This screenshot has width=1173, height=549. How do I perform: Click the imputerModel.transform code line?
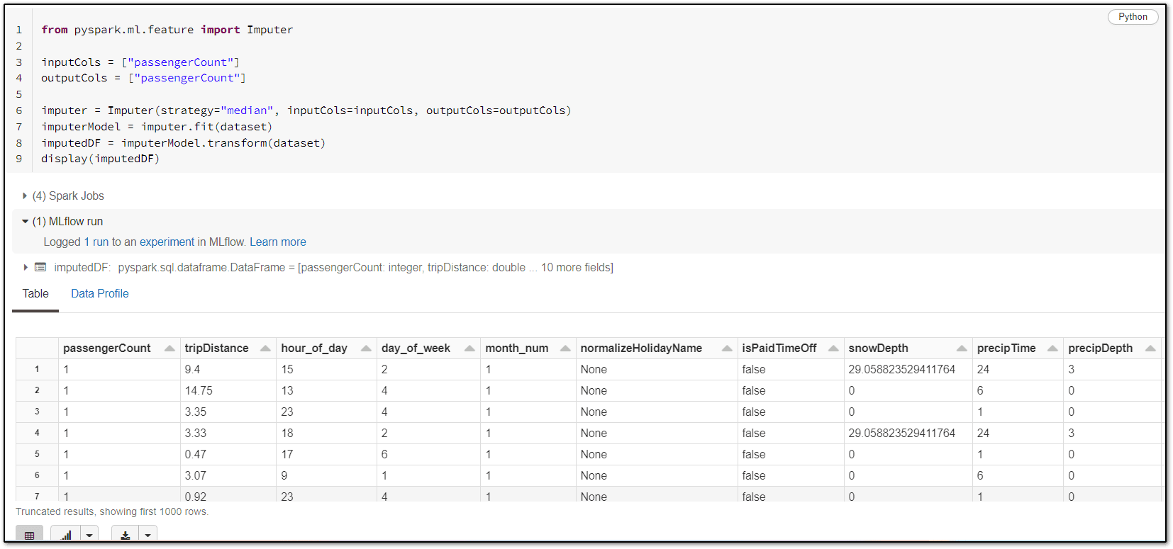tap(183, 143)
